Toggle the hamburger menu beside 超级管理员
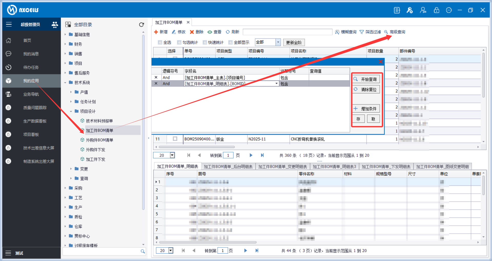Image resolution: width=492 pixels, height=261 pixels. point(9,25)
